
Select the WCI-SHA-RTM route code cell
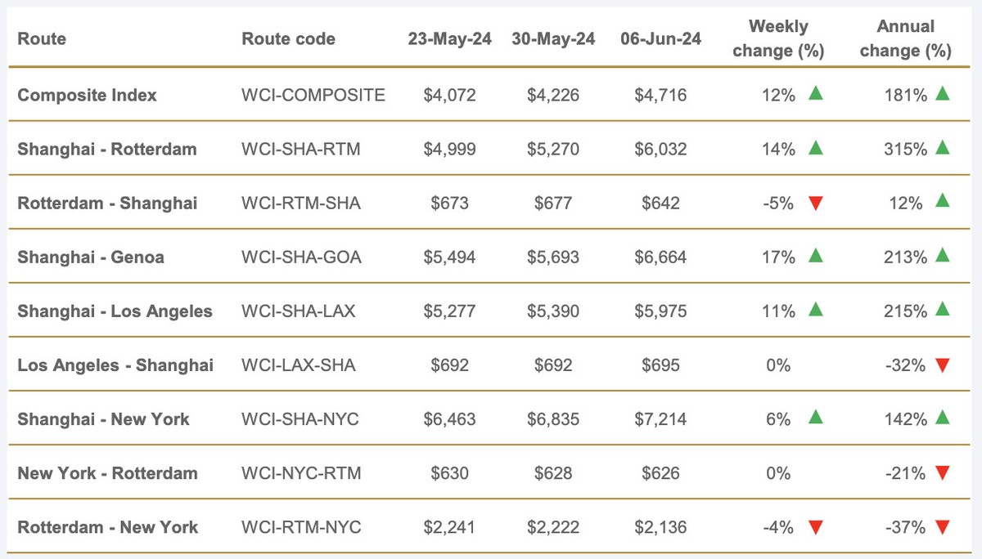click(x=300, y=149)
